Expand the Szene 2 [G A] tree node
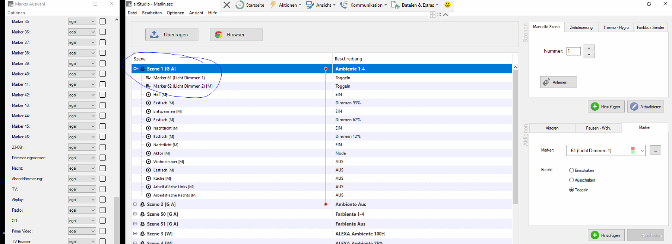 (135, 204)
